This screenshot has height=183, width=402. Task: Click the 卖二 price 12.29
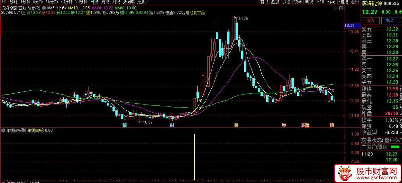392,47
